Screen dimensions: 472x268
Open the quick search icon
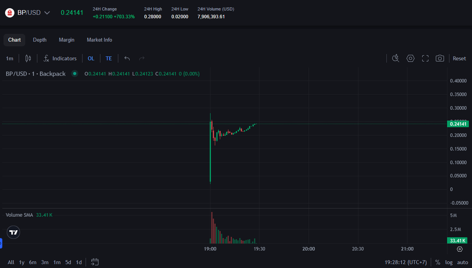(396, 58)
